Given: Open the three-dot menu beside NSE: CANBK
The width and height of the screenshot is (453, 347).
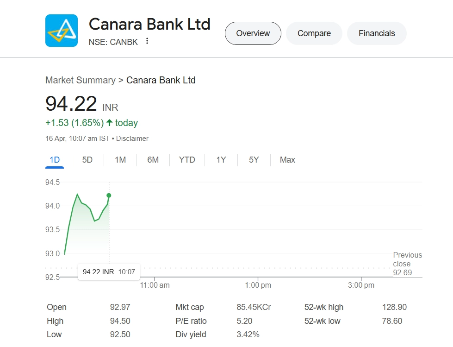Looking at the screenshot, I should (x=147, y=41).
